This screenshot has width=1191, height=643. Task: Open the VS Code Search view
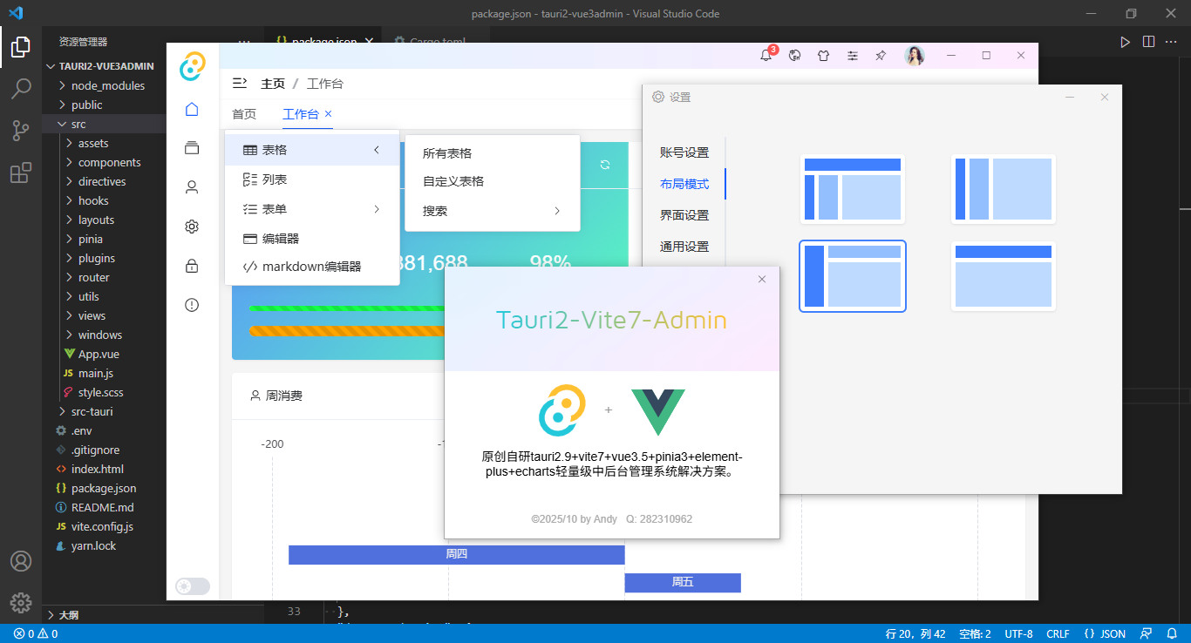21,89
